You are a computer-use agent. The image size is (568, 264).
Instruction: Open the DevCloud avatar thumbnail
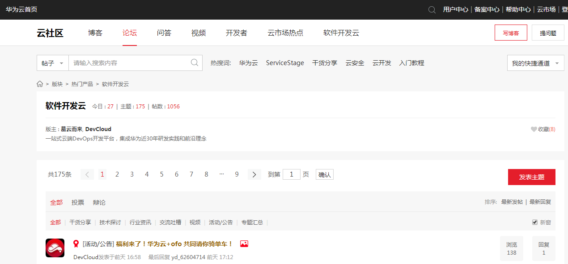(x=55, y=248)
